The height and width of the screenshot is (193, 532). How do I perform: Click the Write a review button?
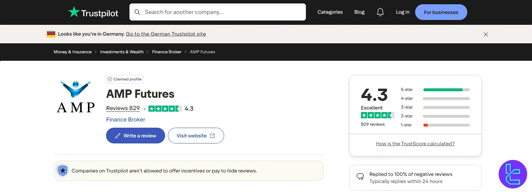click(135, 136)
